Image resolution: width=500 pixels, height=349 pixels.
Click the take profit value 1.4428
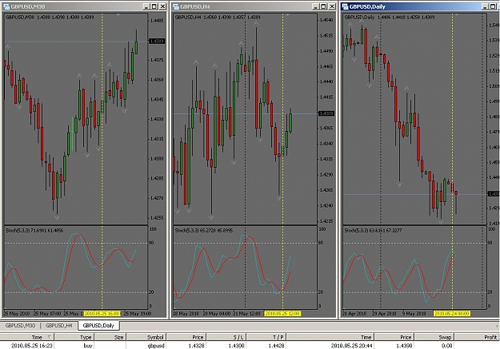276,346
